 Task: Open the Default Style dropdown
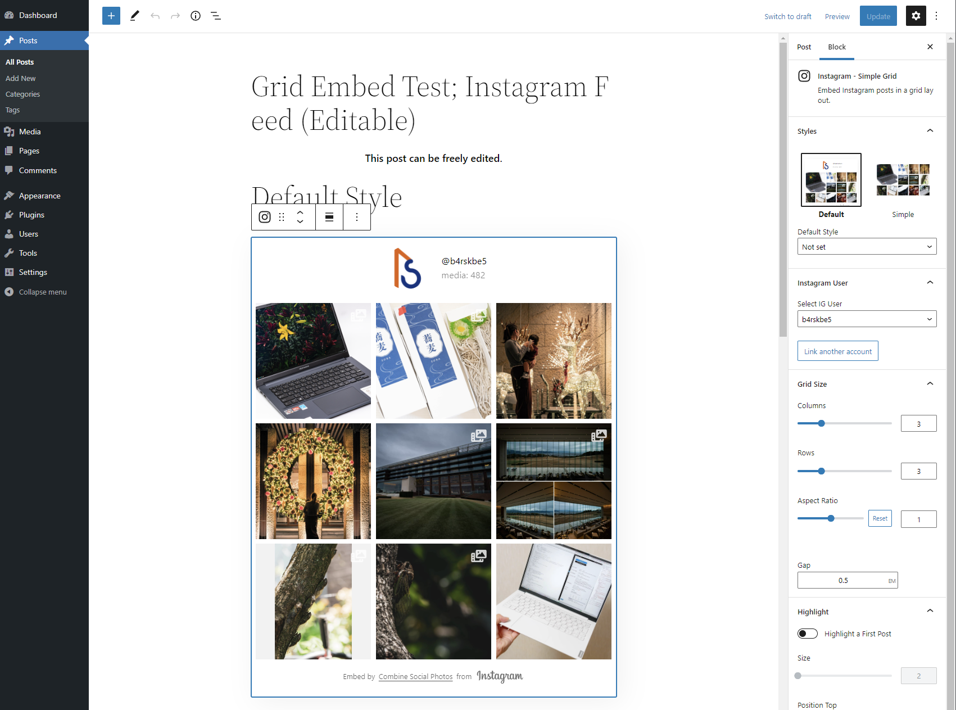(x=867, y=247)
